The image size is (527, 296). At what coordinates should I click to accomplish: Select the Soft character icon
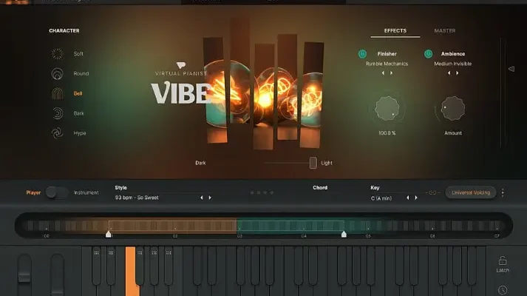[58, 54]
